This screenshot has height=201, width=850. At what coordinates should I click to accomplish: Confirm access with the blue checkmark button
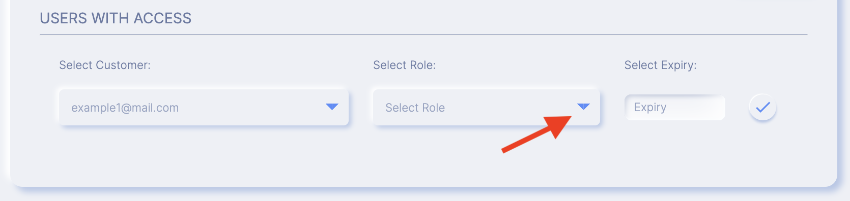(x=762, y=107)
